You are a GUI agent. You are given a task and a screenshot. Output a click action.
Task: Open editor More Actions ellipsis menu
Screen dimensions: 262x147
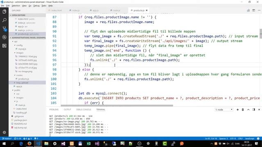259,10
